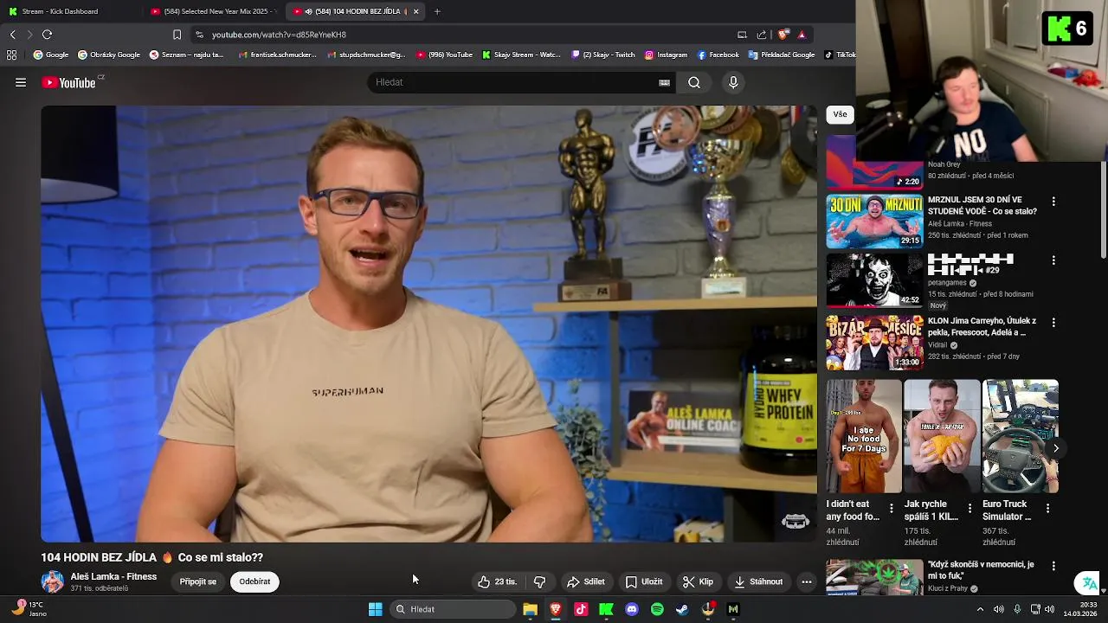Viewport: 1108px width, 623px height.
Task: Click the Odebírat subscribe button
Action: tap(254, 581)
